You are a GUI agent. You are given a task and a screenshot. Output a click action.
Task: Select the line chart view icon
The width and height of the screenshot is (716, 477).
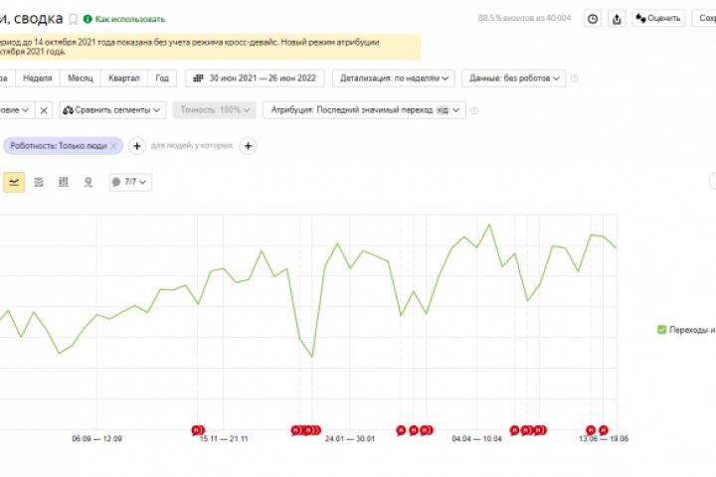click(14, 182)
